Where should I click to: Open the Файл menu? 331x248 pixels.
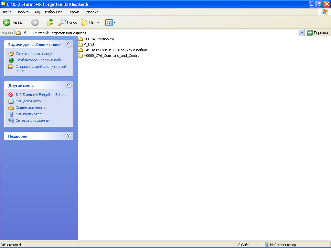pos(7,12)
